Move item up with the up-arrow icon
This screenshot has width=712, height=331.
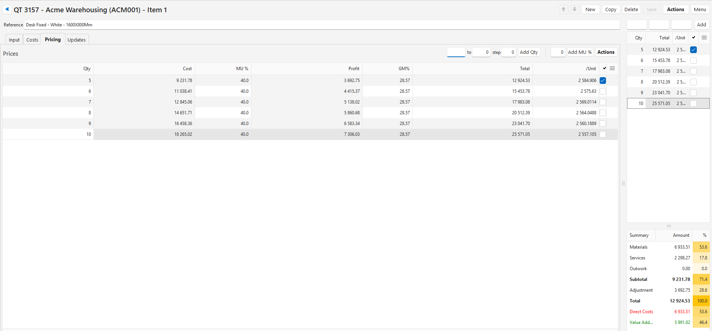pos(563,9)
